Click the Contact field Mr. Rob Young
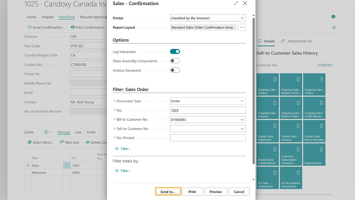 tap(88, 102)
